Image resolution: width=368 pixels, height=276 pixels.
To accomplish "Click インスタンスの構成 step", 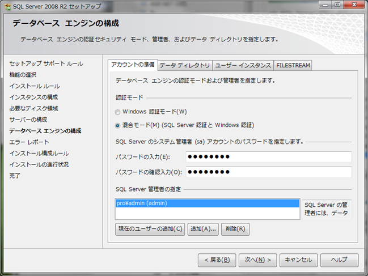I will click(33, 97).
